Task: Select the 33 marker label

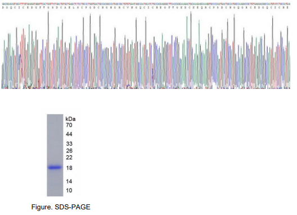Action: [69, 144]
